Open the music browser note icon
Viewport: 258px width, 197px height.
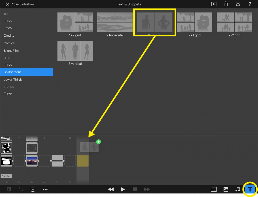pyautogui.click(x=238, y=190)
